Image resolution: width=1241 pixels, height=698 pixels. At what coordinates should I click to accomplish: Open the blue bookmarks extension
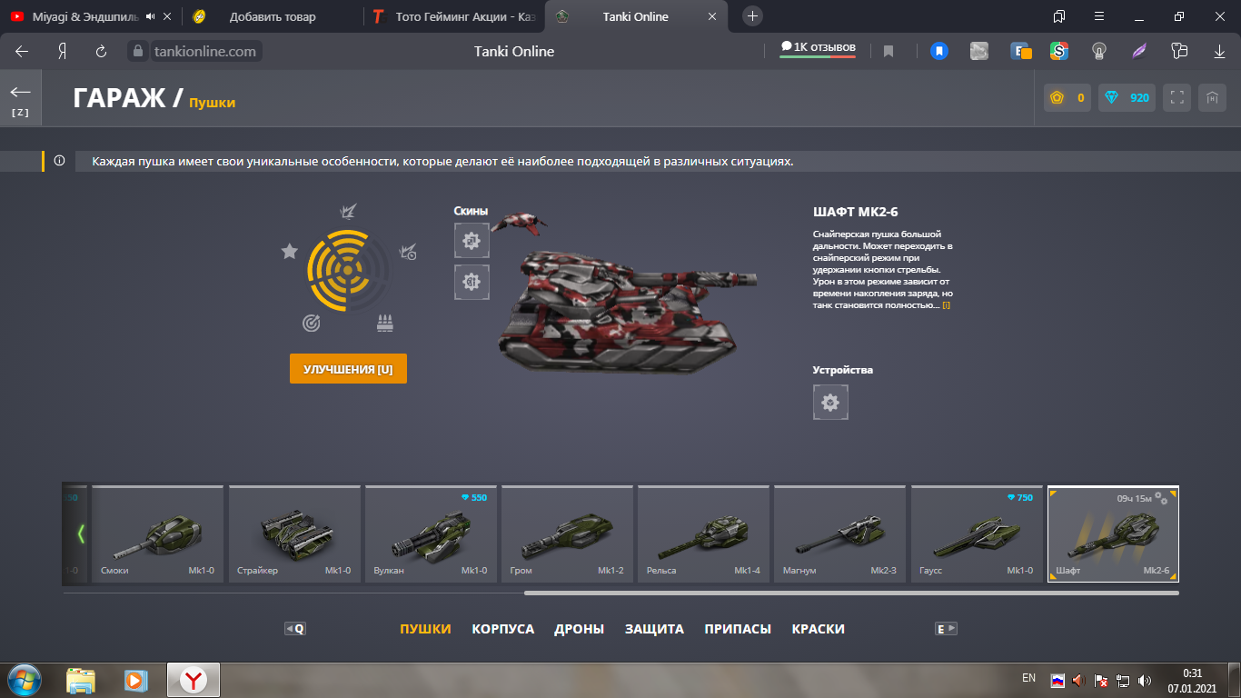tap(939, 51)
